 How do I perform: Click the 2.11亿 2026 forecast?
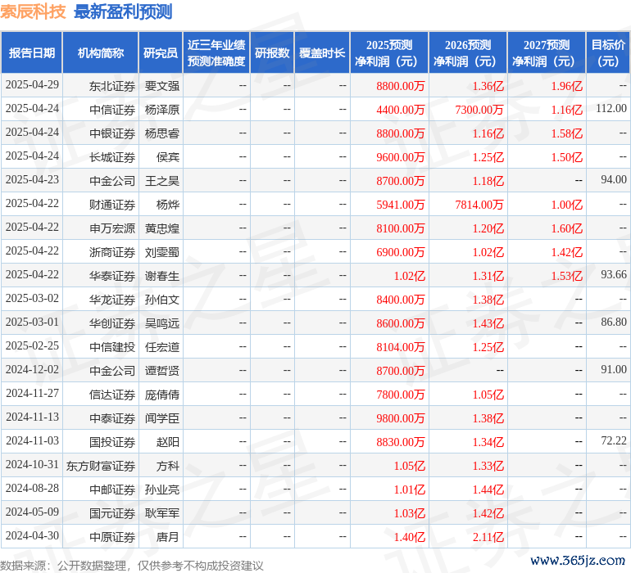[488, 537]
